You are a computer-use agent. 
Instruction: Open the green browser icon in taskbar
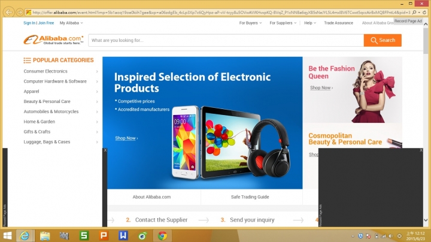click(x=142, y=236)
